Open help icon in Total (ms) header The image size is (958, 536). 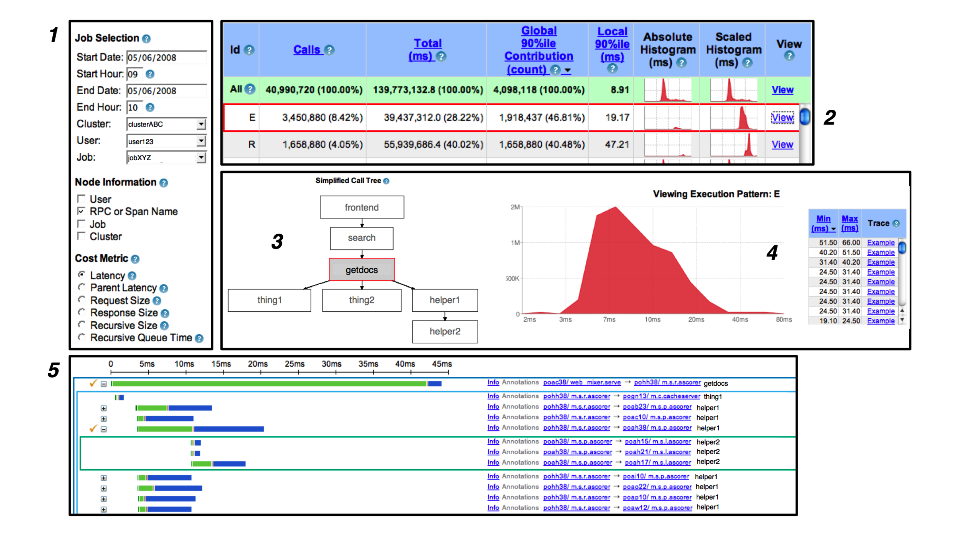[441, 57]
